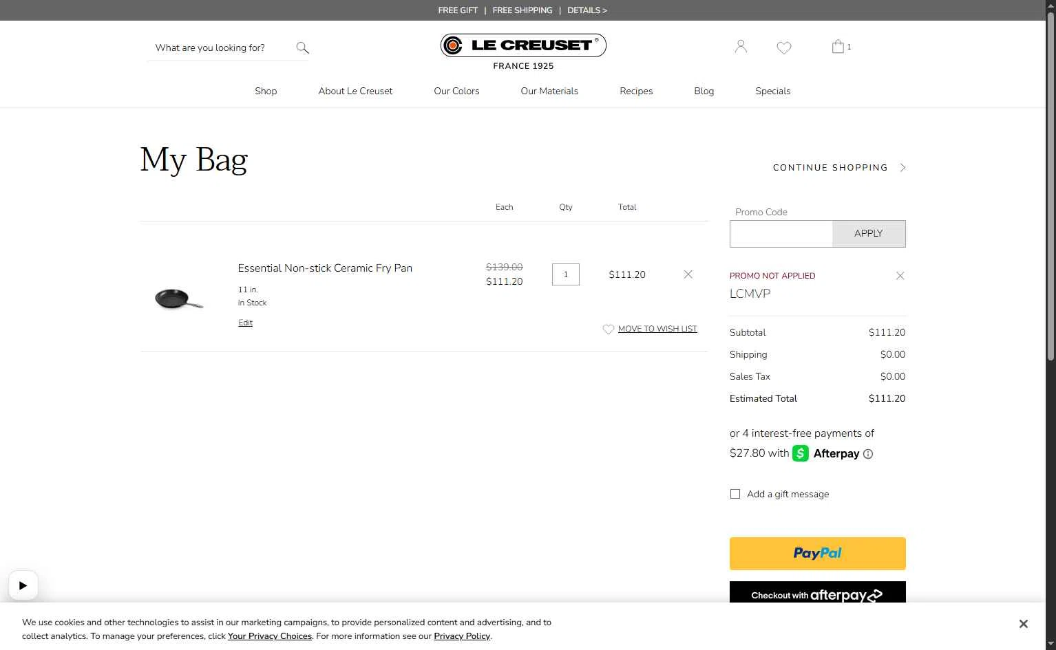Image resolution: width=1056 pixels, height=650 pixels.
Task: Click the In Stock status text
Action: [252, 303]
